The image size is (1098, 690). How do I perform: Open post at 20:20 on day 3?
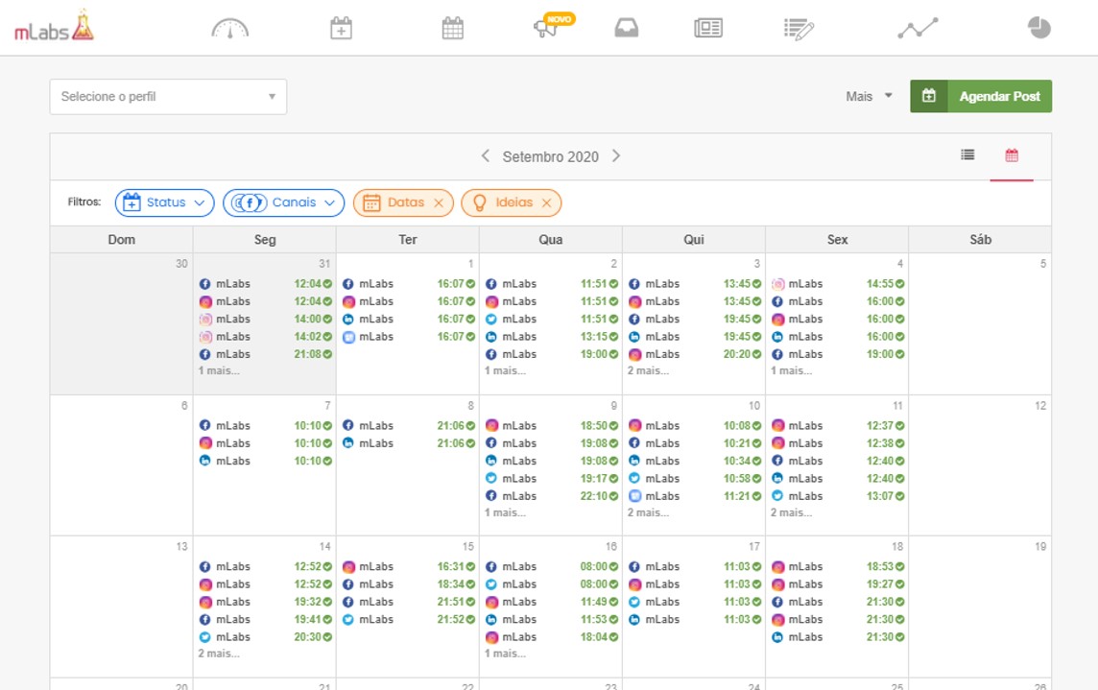[x=694, y=354]
